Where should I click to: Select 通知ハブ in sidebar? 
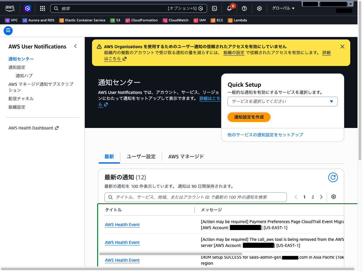click(x=24, y=76)
